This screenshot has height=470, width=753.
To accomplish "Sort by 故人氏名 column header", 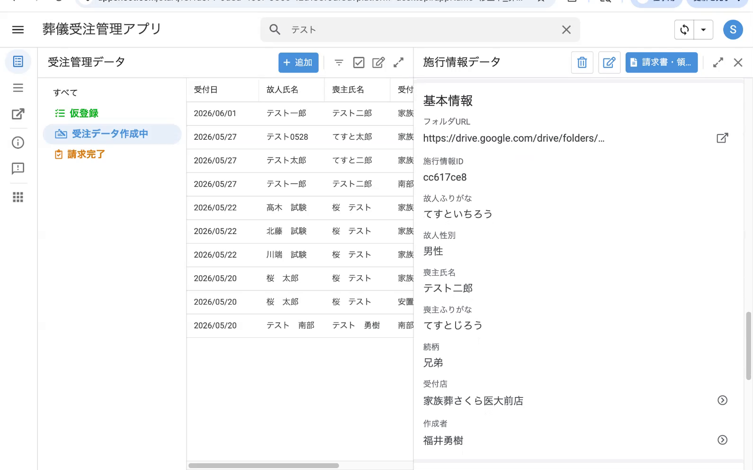I will point(282,90).
